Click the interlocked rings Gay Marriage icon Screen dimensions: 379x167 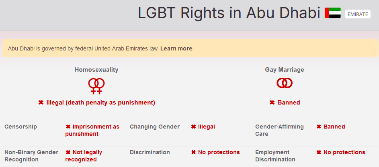point(285,83)
